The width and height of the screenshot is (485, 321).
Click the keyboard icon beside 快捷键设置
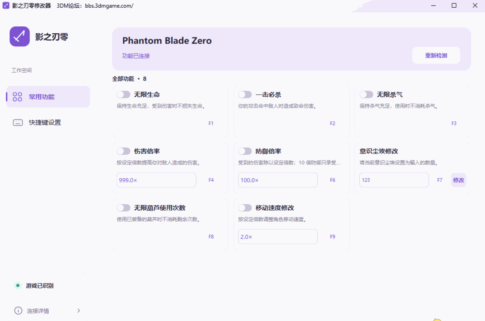18,122
